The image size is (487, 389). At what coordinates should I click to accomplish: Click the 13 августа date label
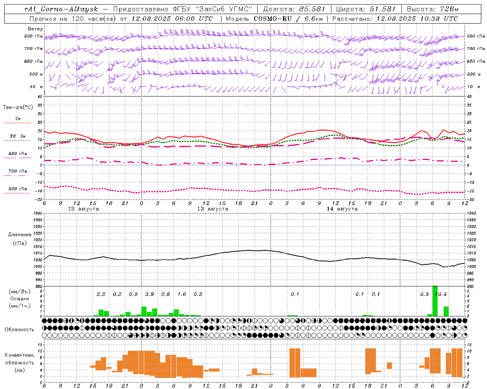point(213,209)
